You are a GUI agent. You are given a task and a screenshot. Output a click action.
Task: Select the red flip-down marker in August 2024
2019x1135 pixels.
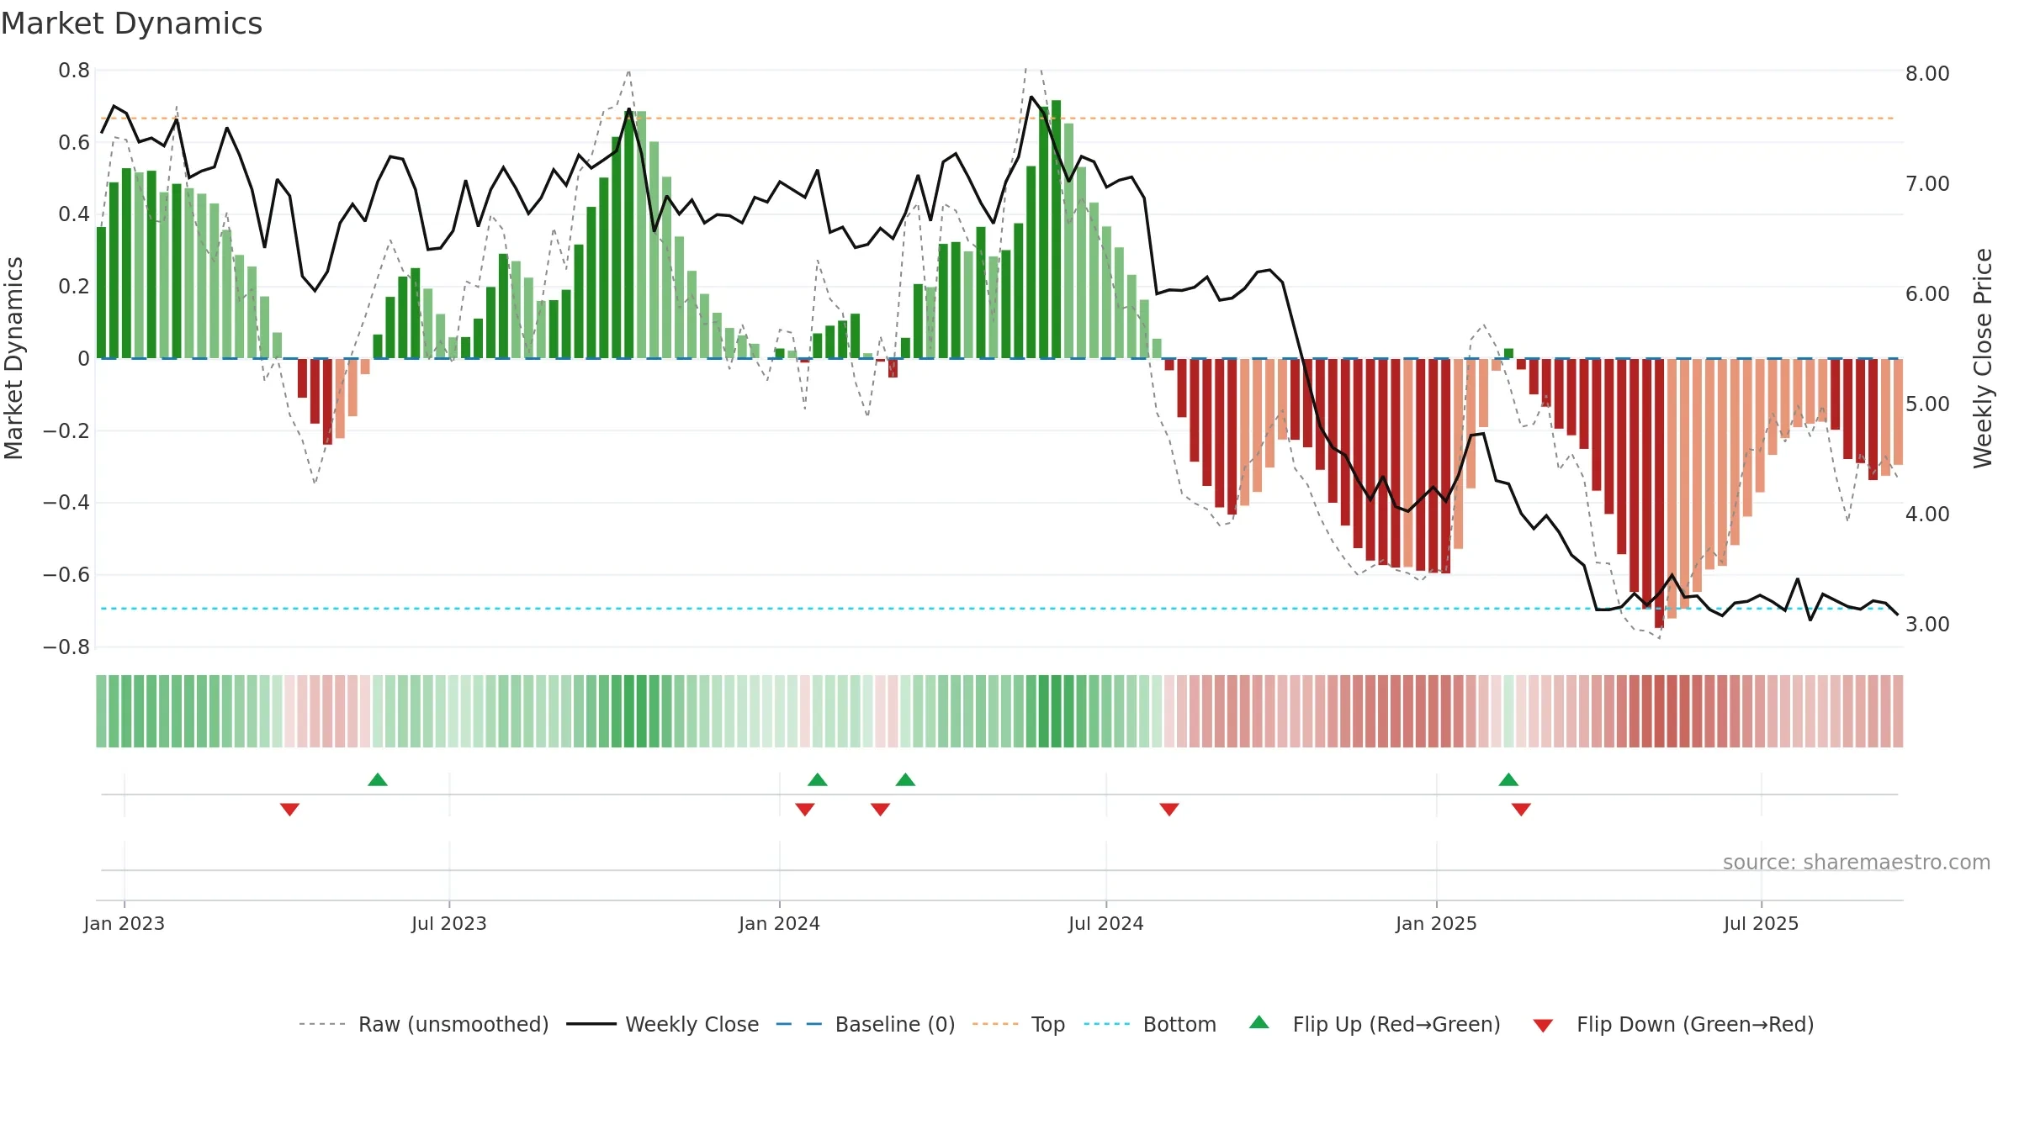1169,810
